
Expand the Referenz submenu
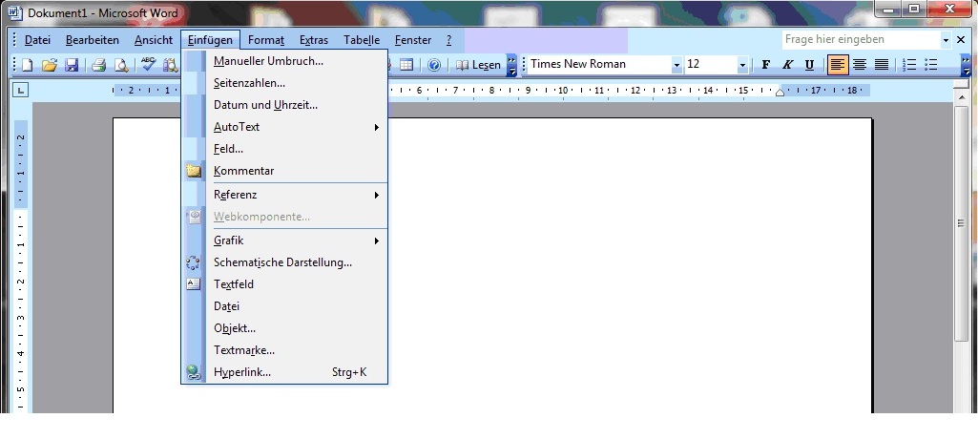[x=283, y=196]
